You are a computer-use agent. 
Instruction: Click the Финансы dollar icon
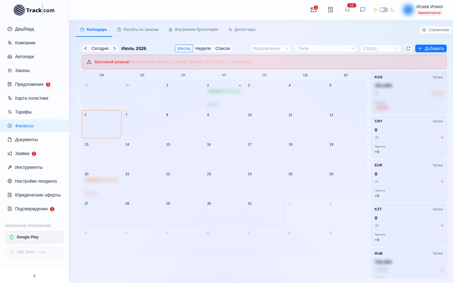10,126
